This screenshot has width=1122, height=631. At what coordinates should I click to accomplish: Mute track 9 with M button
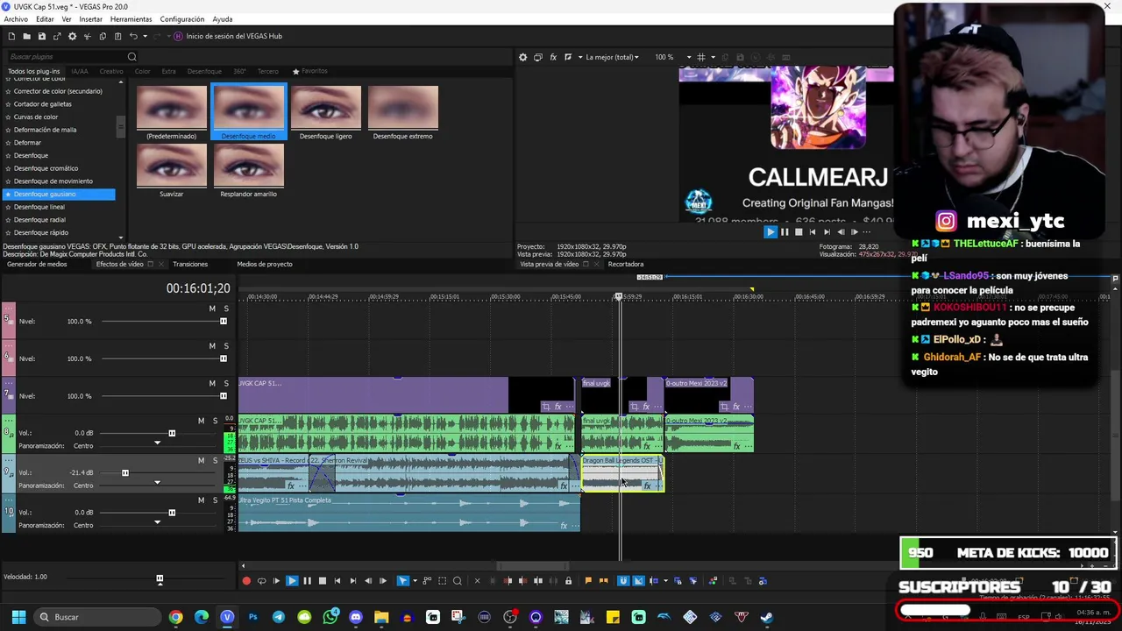pyautogui.click(x=201, y=460)
